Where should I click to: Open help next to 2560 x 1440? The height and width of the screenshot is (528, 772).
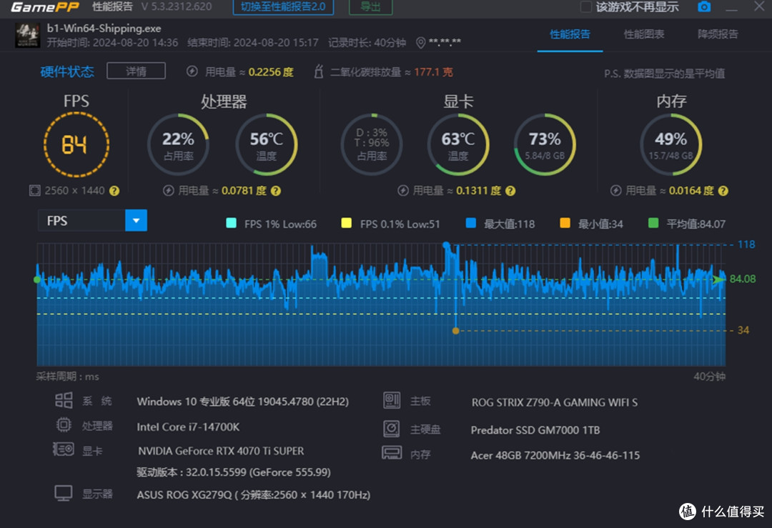pos(114,191)
